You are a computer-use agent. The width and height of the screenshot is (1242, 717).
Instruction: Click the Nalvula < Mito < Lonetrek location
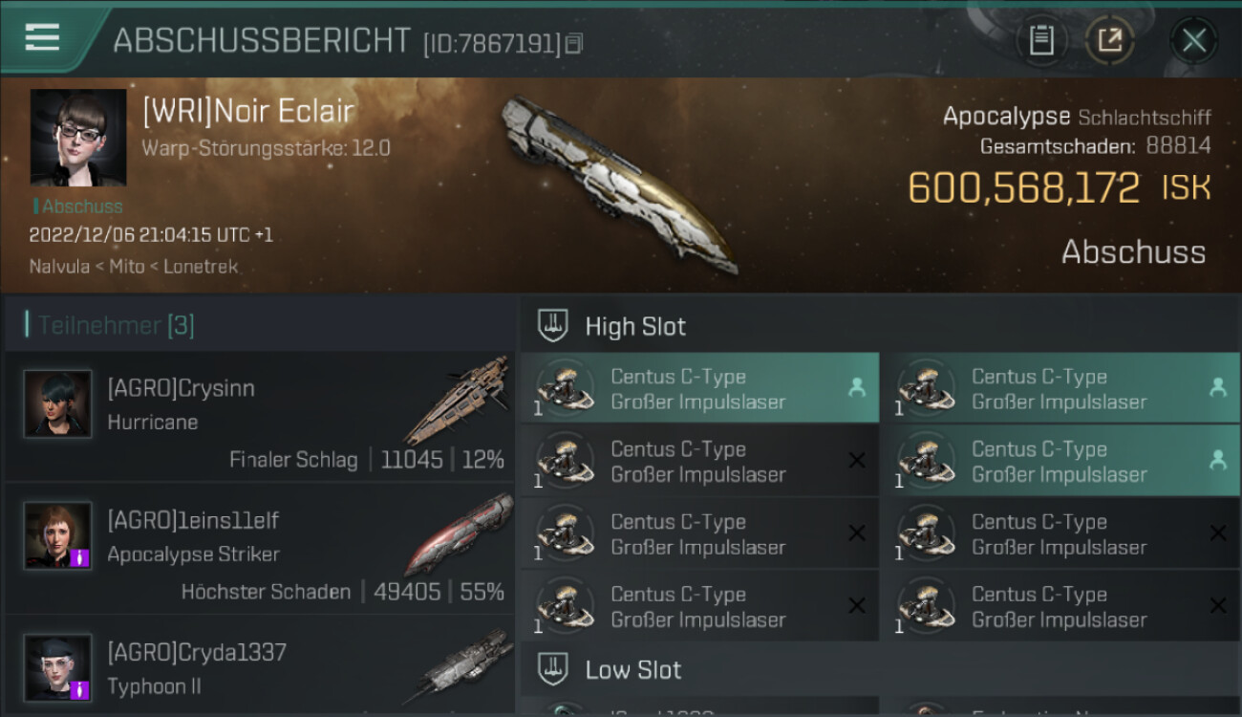[x=134, y=267]
